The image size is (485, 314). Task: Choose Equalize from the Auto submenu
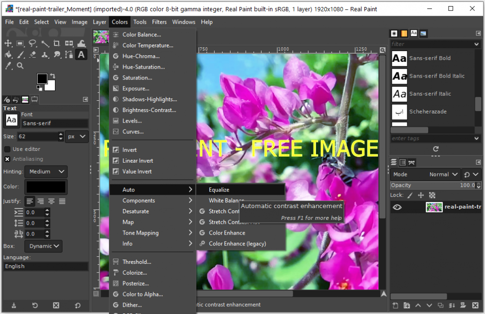[x=219, y=190]
